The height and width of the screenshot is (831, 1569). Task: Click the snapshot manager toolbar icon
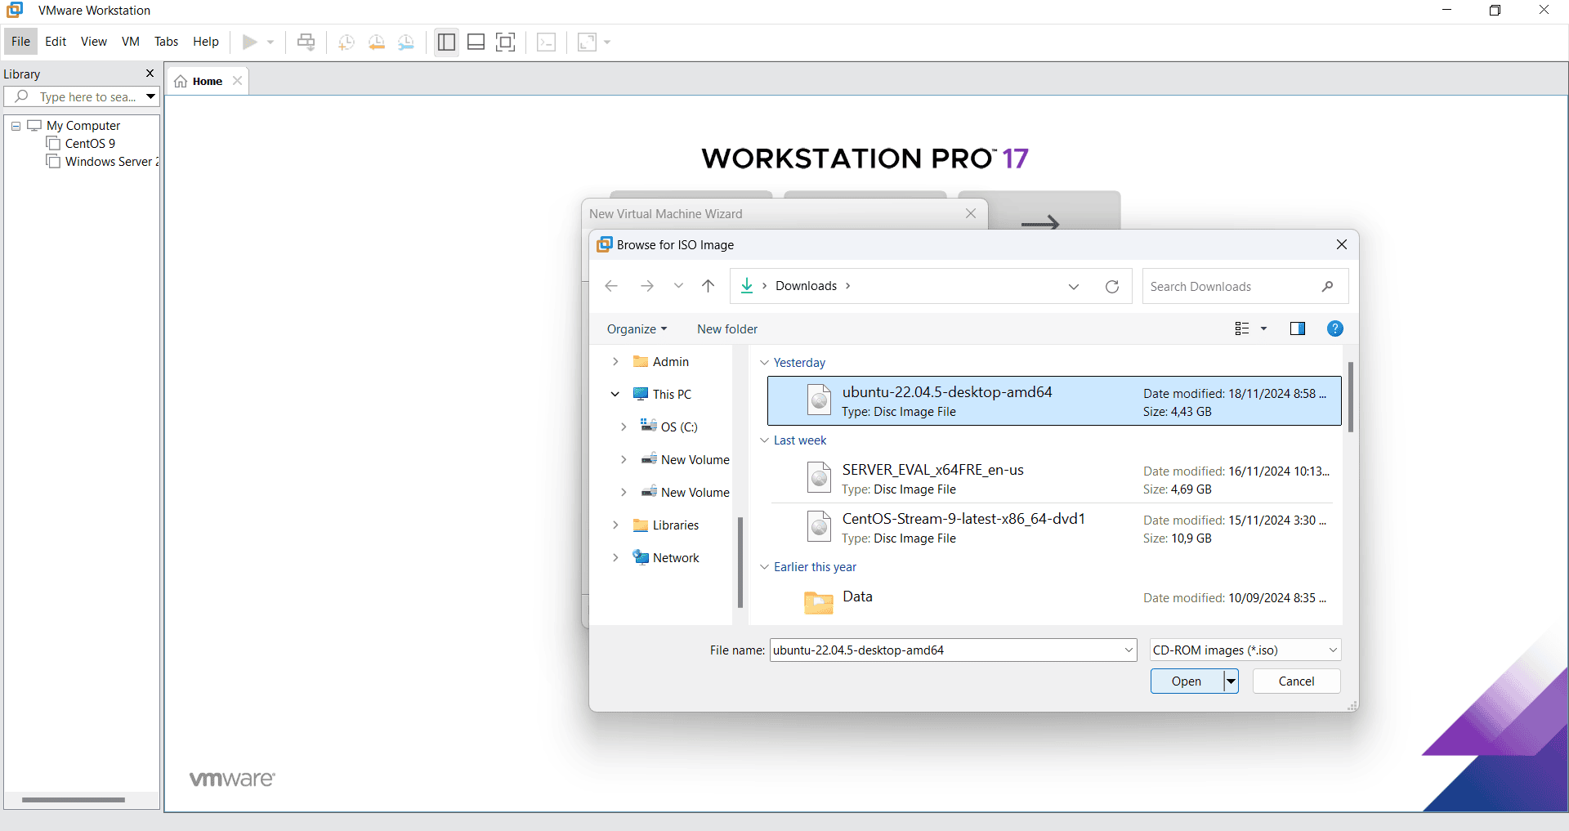tap(406, 42)
